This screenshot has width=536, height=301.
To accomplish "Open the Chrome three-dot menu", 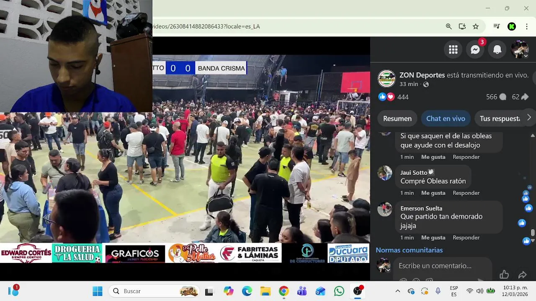I will pyautogui.click(x=526, y=26).
